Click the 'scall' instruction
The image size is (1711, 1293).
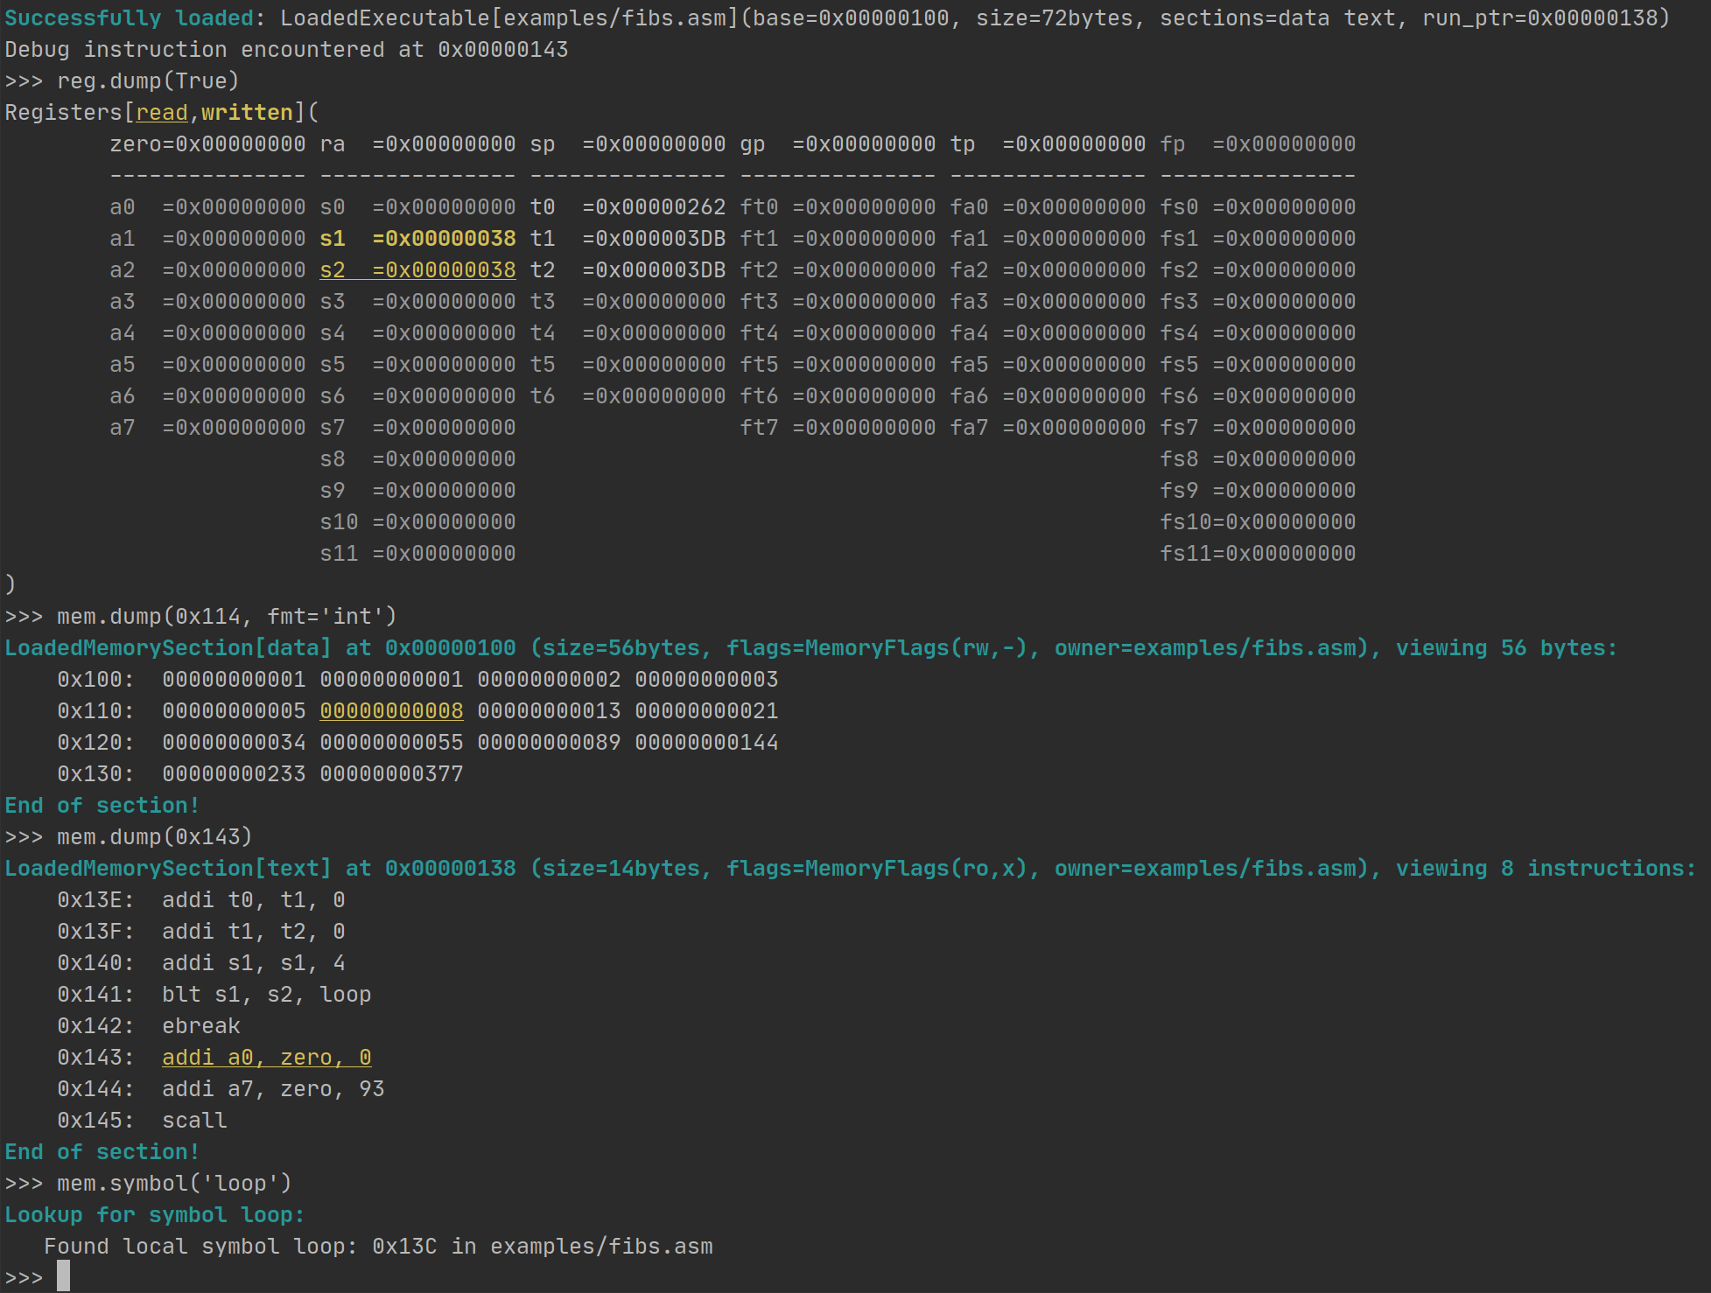point(194,1121)
